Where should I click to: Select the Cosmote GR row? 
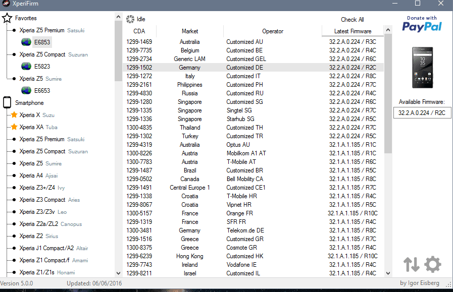tap(254, 248)
